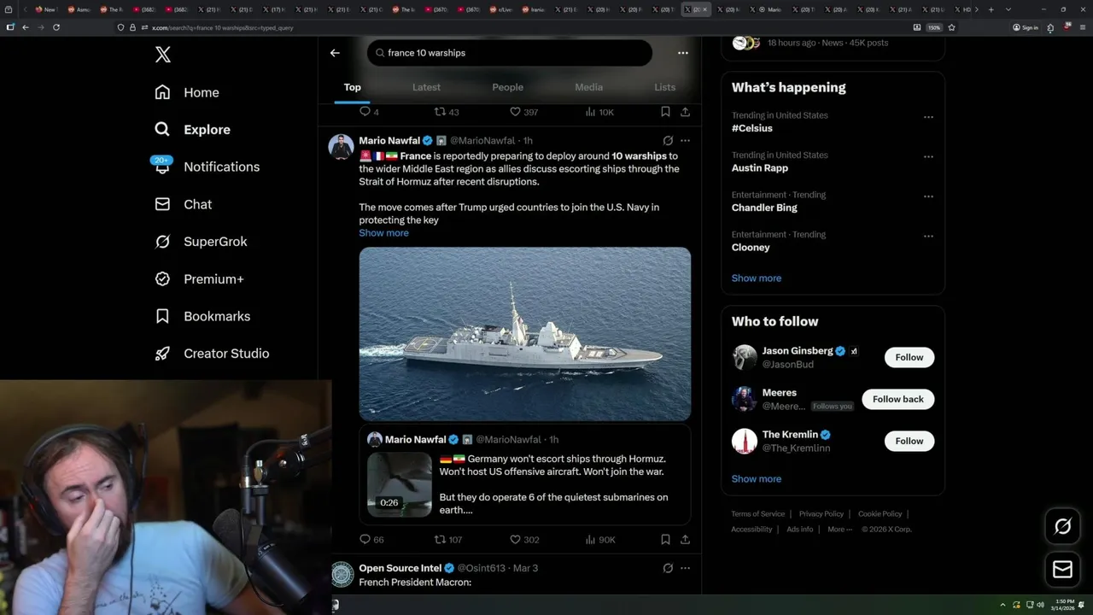Screen dimensions: 1093x615
Task: Follow The Kremlin account
Action: pyautogui.click(x=909, y=441)
